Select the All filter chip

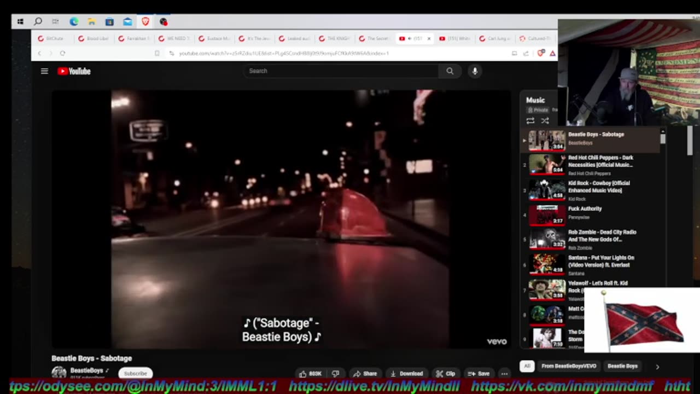pyautogui.click(x=527, y=366)
